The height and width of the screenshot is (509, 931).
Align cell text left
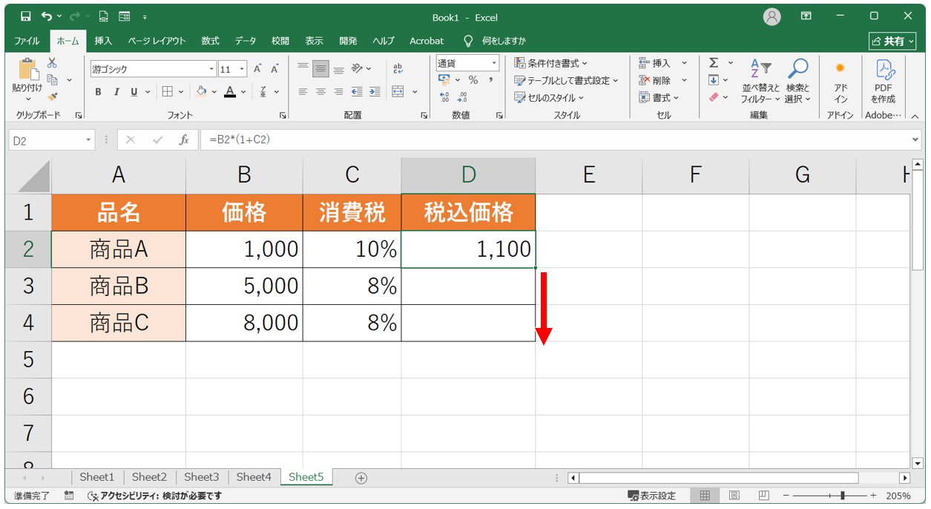pyautogui.click(x=303, y=92)
